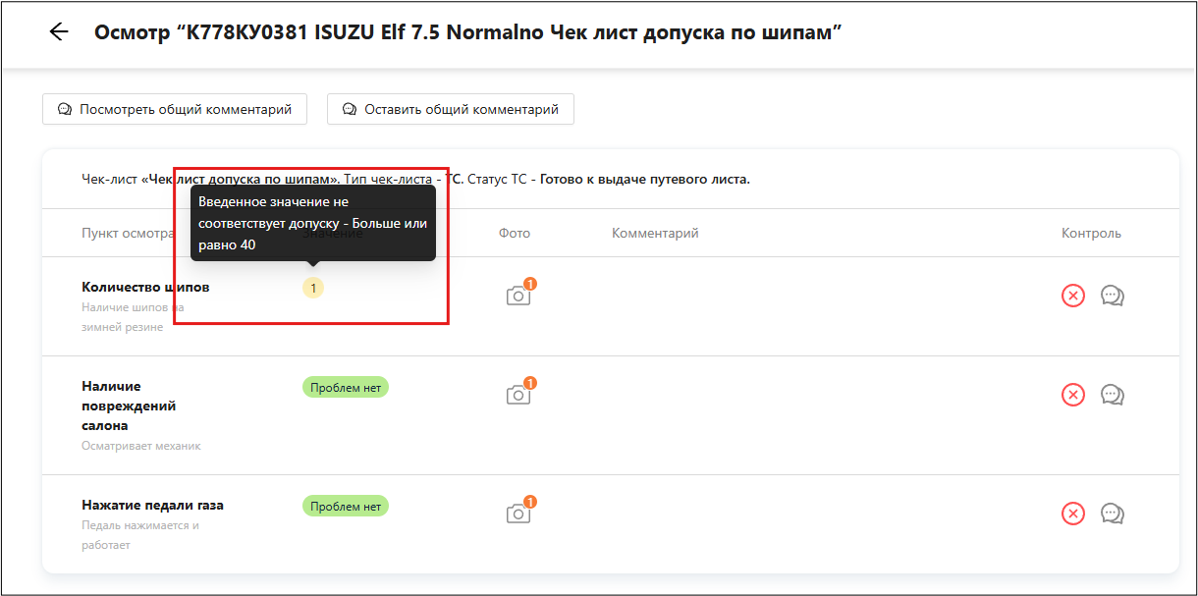This screenshot has width=1198, height=596.
Task: Click the yellow value badge showing 1
Action: (312, 288)
